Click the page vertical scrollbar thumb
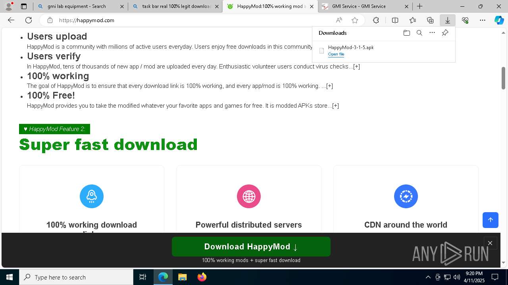 (504, 78)
